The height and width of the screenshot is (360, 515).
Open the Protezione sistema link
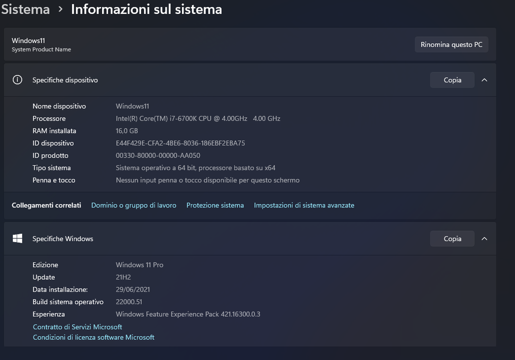point(215,205)
